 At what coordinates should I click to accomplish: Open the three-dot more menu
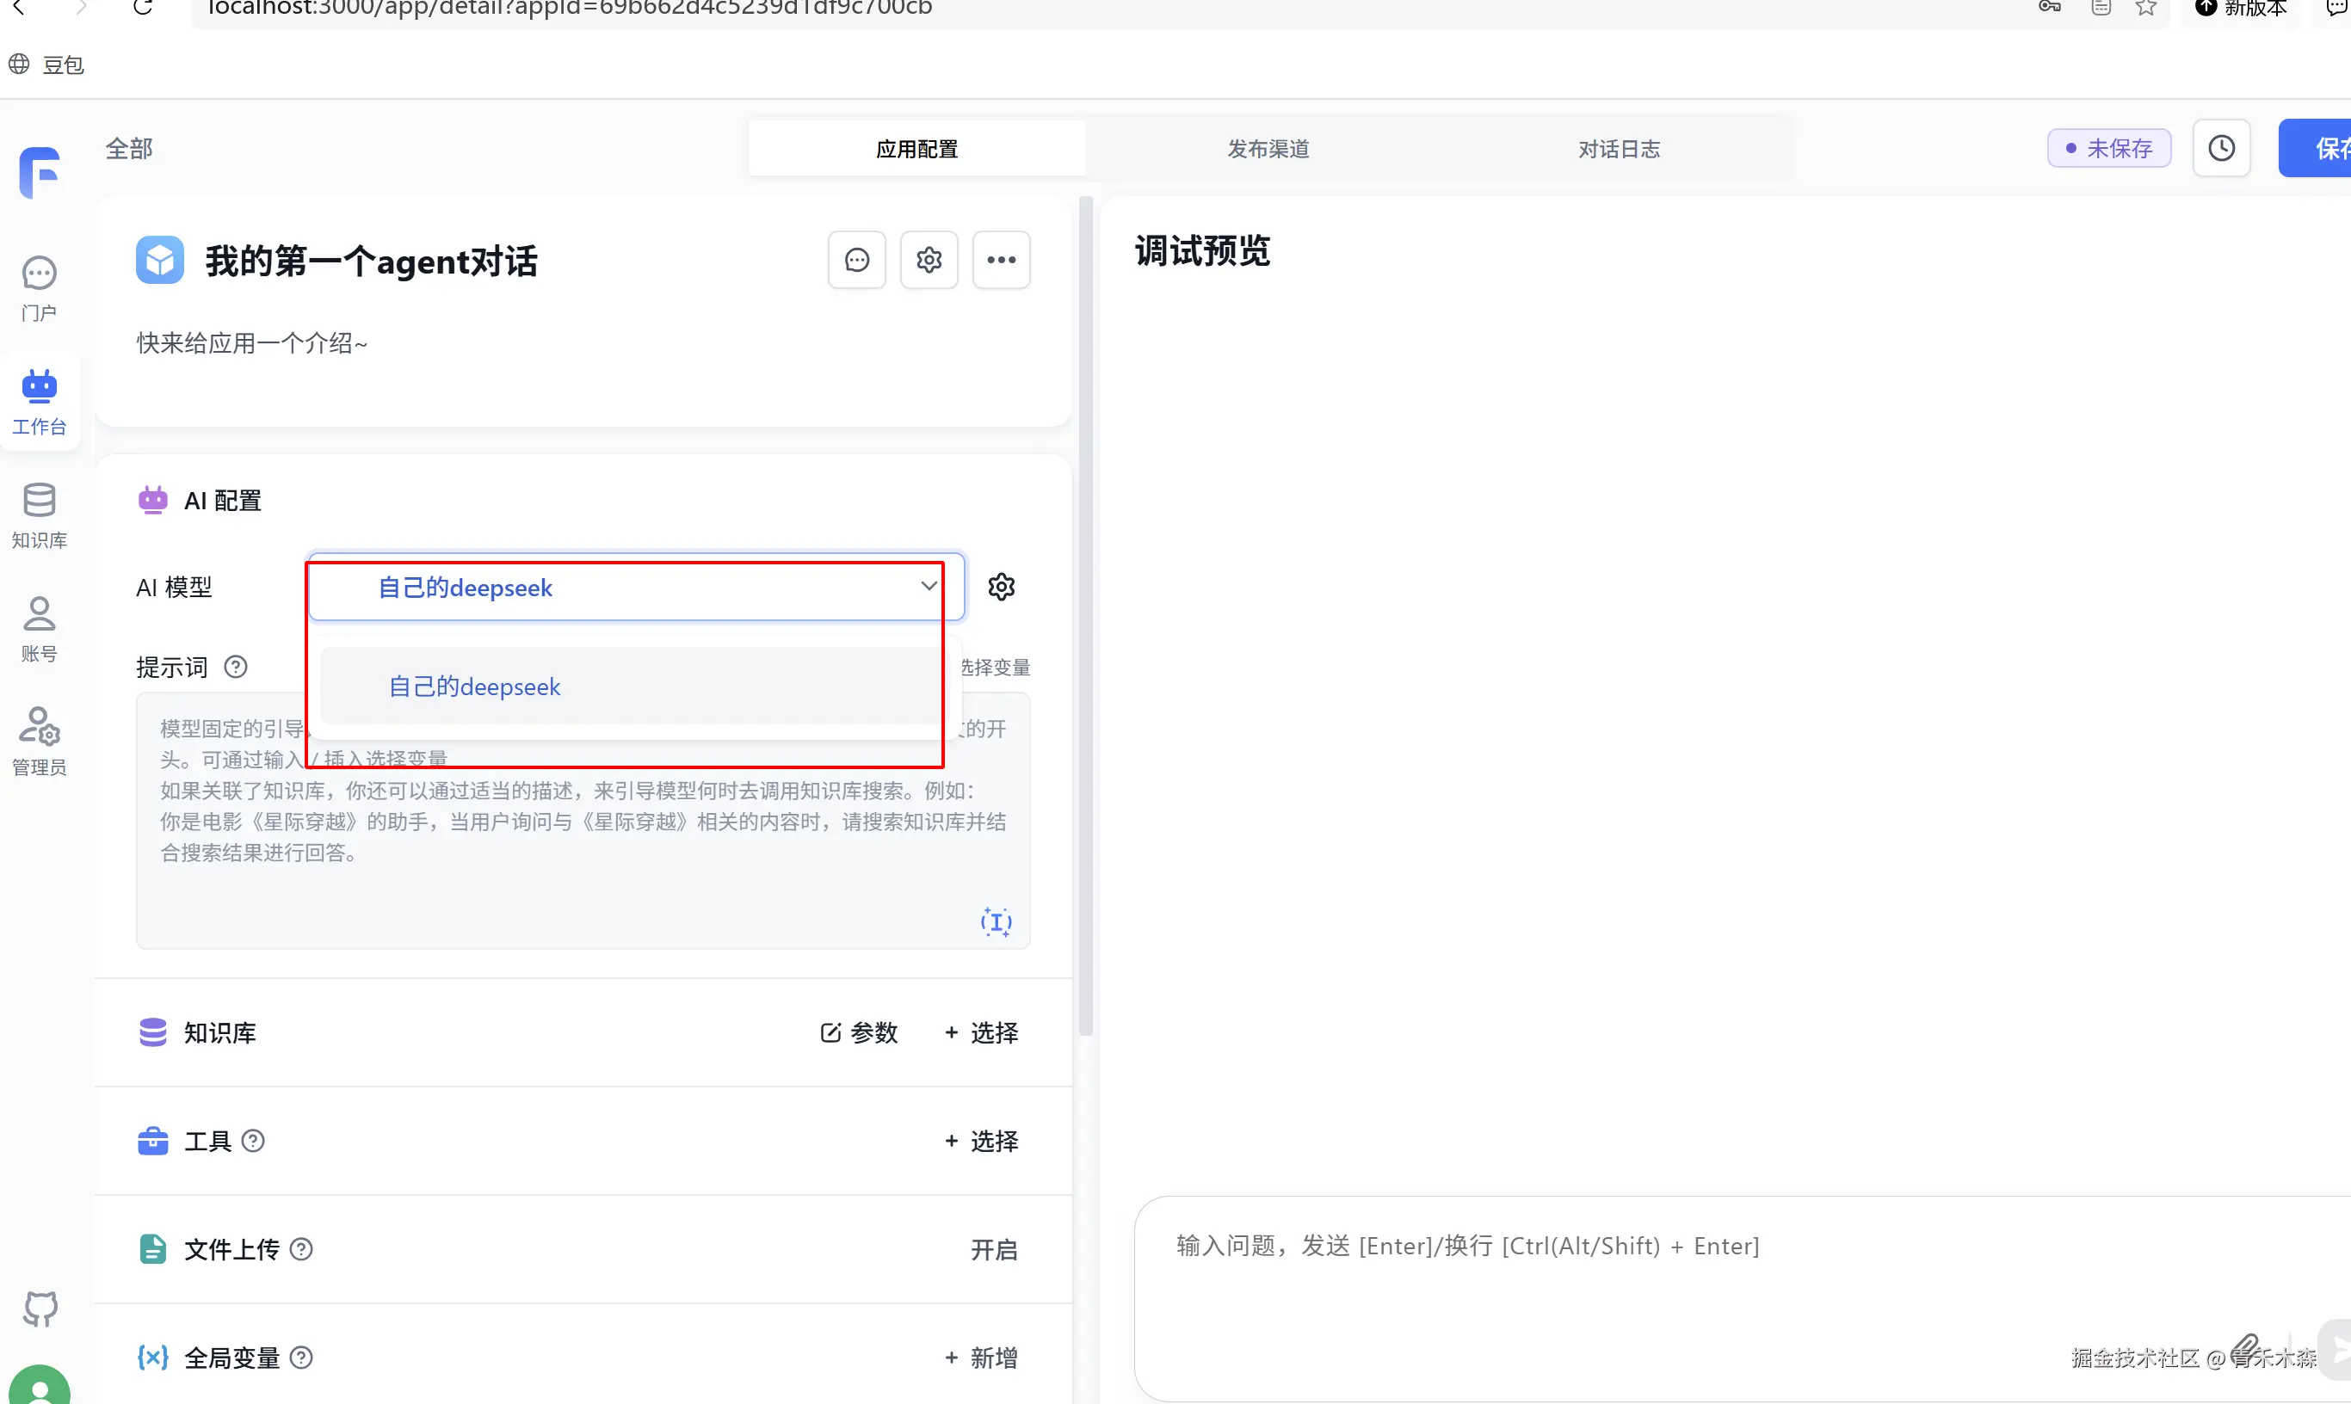pos(1001,259)
